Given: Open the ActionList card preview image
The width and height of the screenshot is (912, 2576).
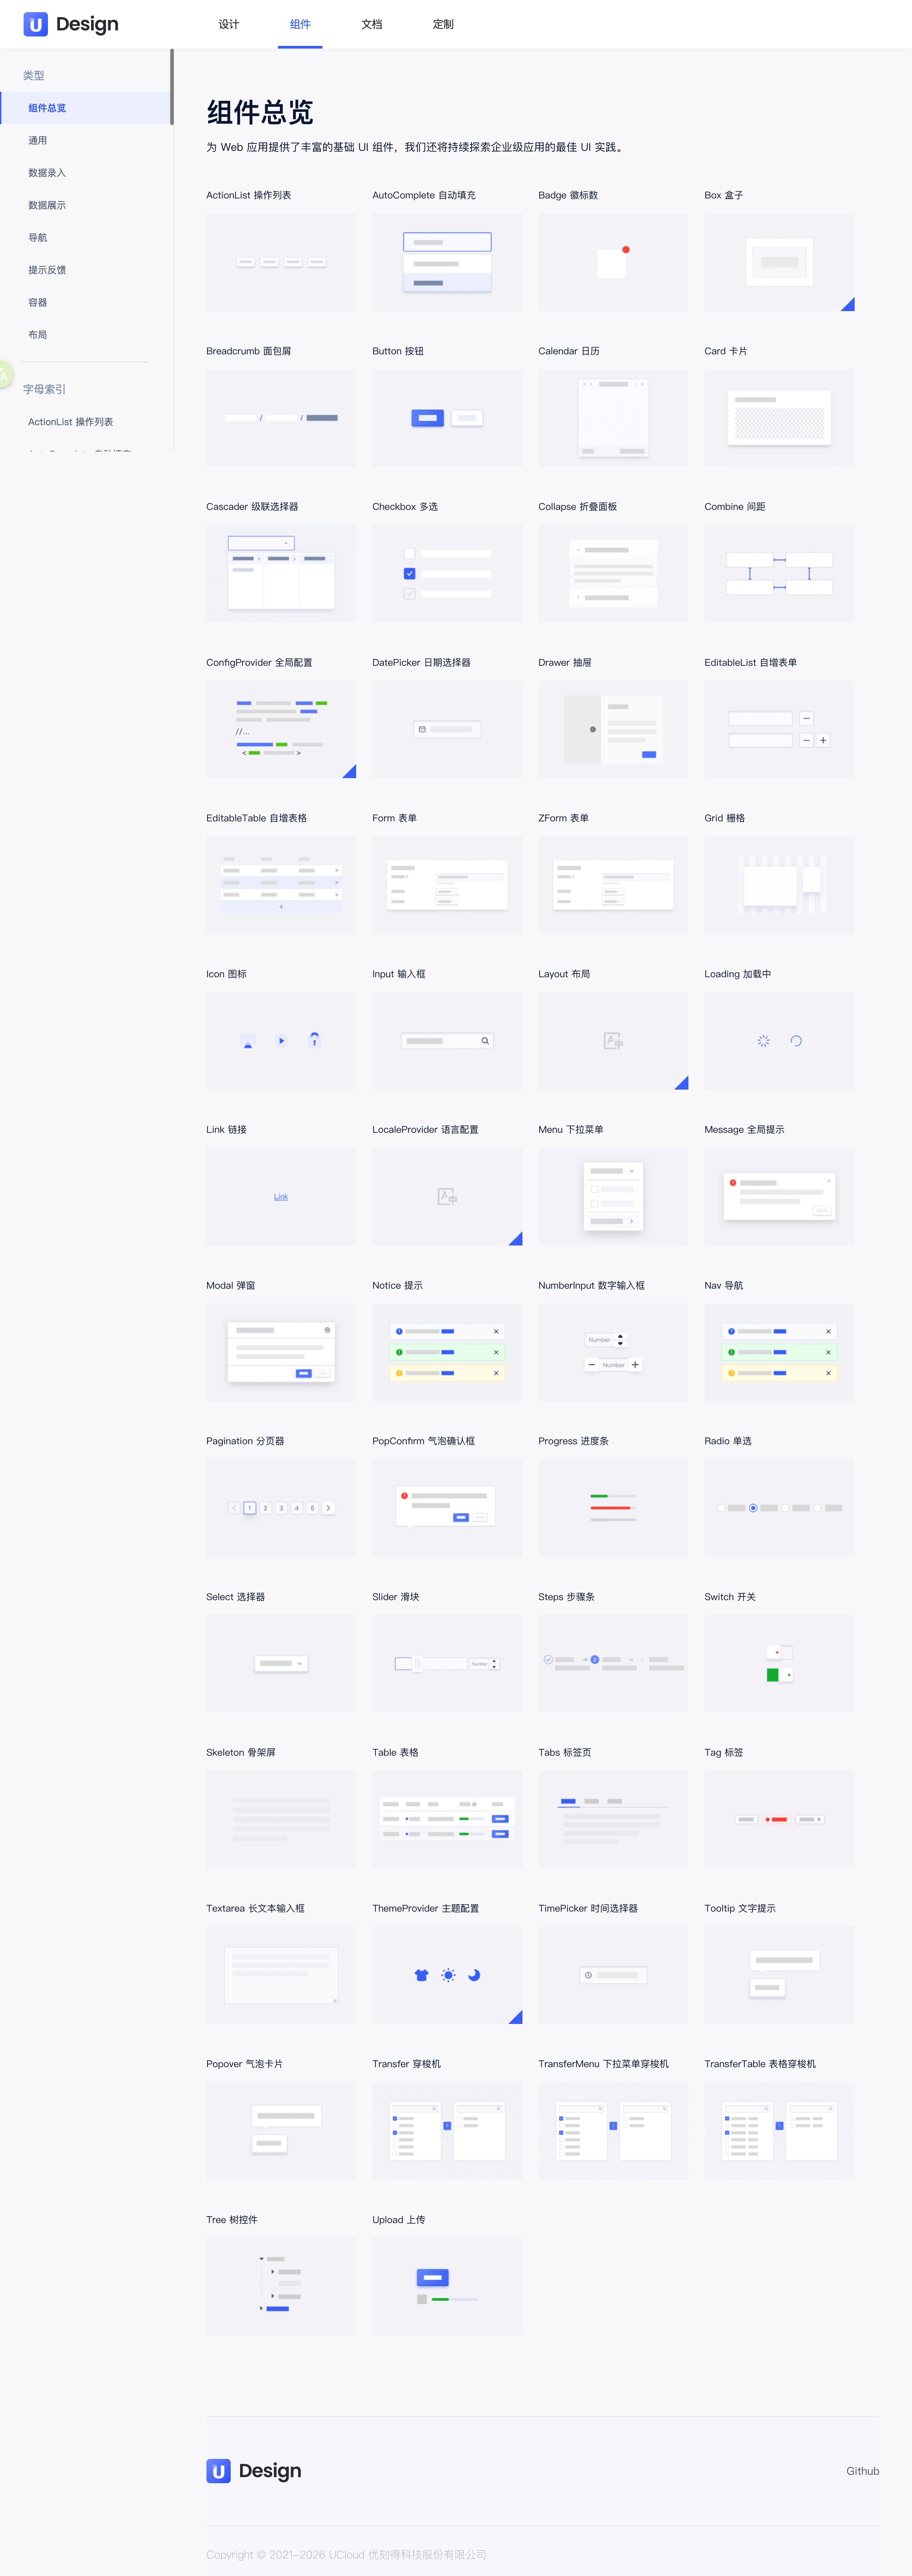Looking at the screenshot, I should tap(281, 262).
